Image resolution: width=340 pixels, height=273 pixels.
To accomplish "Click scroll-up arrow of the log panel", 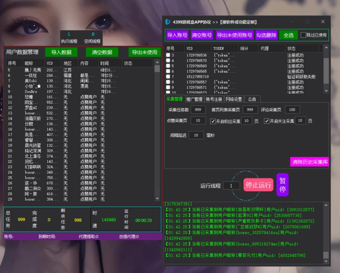I will tap(326, 205).
